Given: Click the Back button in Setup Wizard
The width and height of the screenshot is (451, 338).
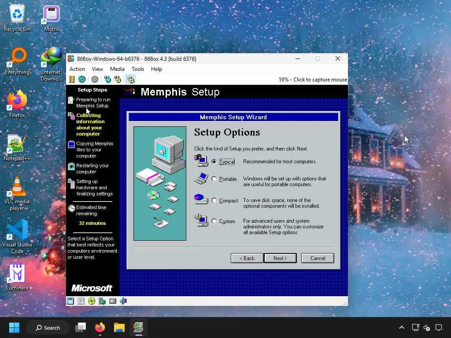Looking at the screenshot, I should tap(247, 258).
